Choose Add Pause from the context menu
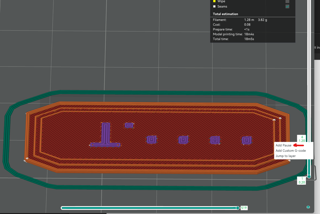320x214 pixels. 283,145
